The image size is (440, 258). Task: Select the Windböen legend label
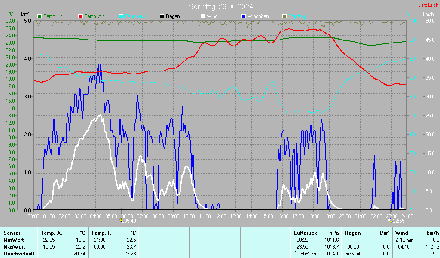[258, 16]
